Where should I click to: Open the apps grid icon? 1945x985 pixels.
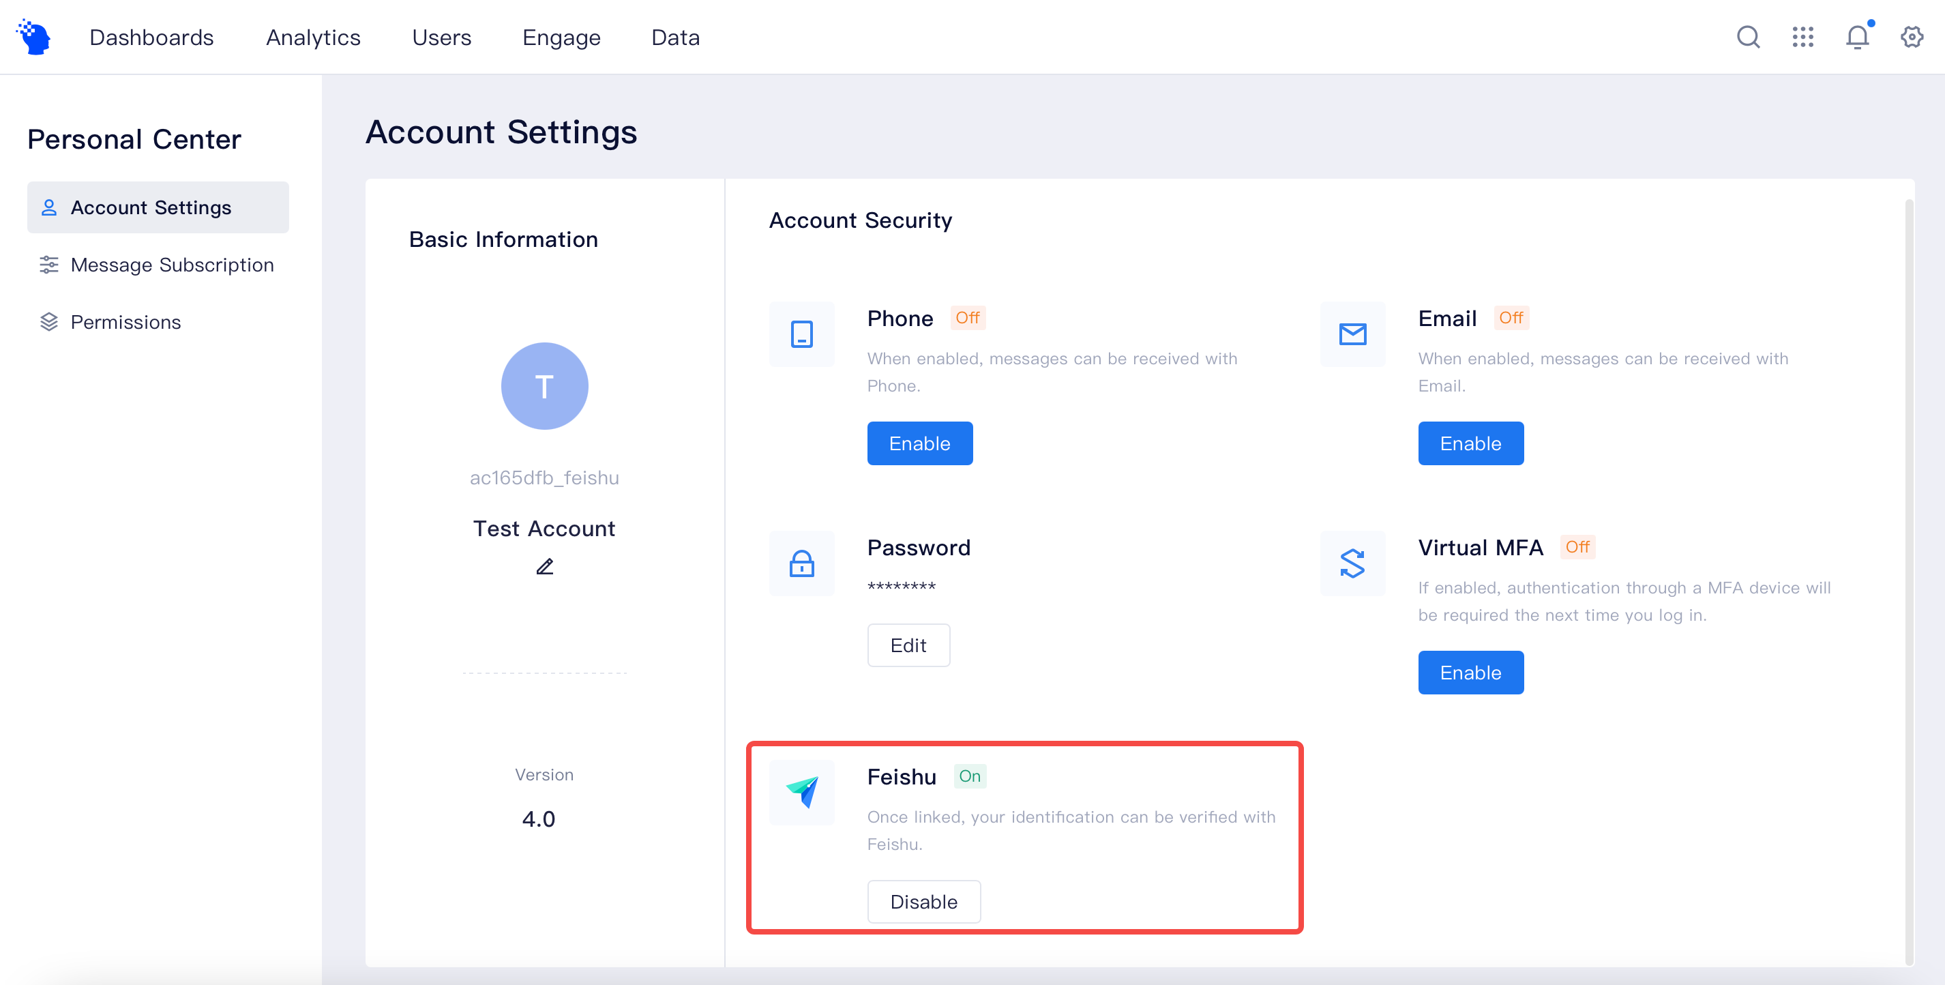point(1802,37)
